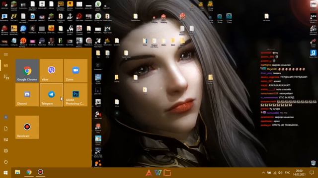The height and width of the screenshot is (178, 318).
Task: Open Pictures from the Start sidebar
Action: tap(6, 139)
